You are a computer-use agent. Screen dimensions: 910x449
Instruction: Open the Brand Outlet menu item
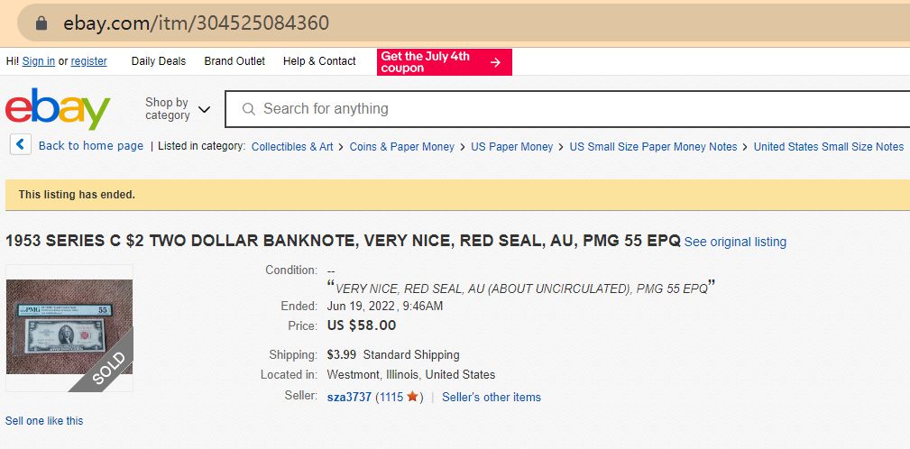[234, 61]
